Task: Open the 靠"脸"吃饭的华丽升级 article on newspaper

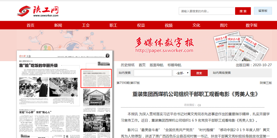Action: point(38,66)
